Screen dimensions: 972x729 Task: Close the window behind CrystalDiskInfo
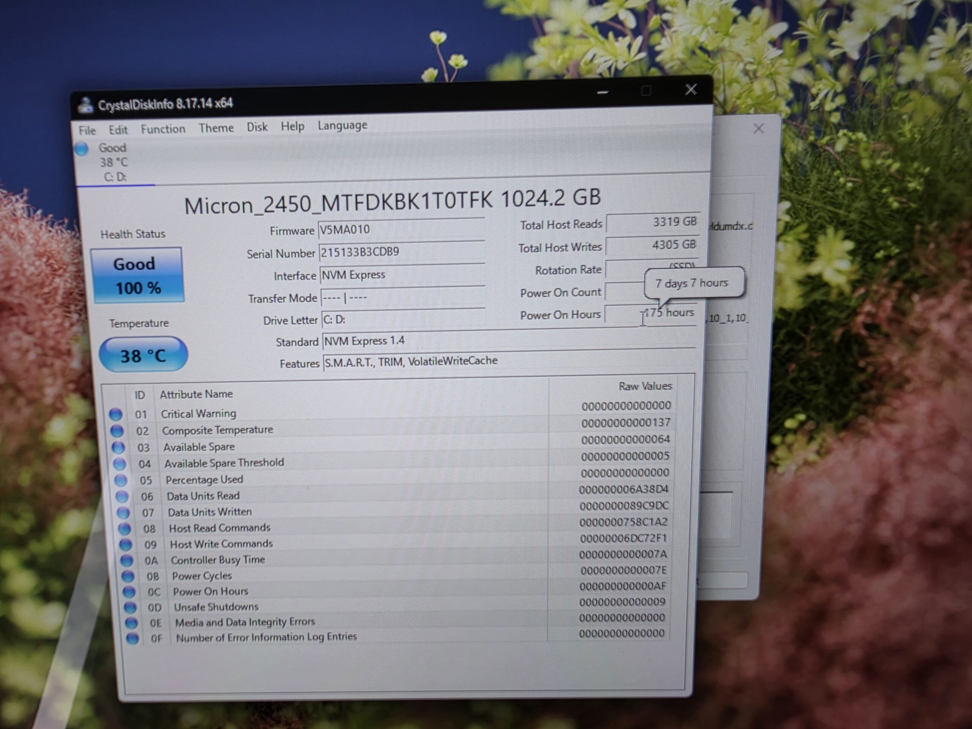pyautogui.click(x=759, y=129)
